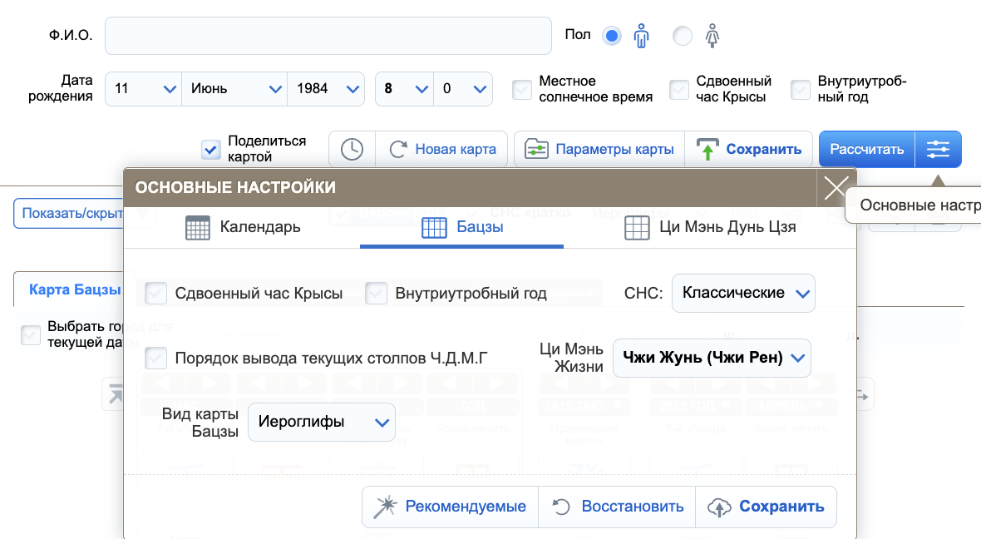This screenshot has width=981, height=539.
Task: Toggle Внутриутробный год checkbox in dialog
Action: 377,294
